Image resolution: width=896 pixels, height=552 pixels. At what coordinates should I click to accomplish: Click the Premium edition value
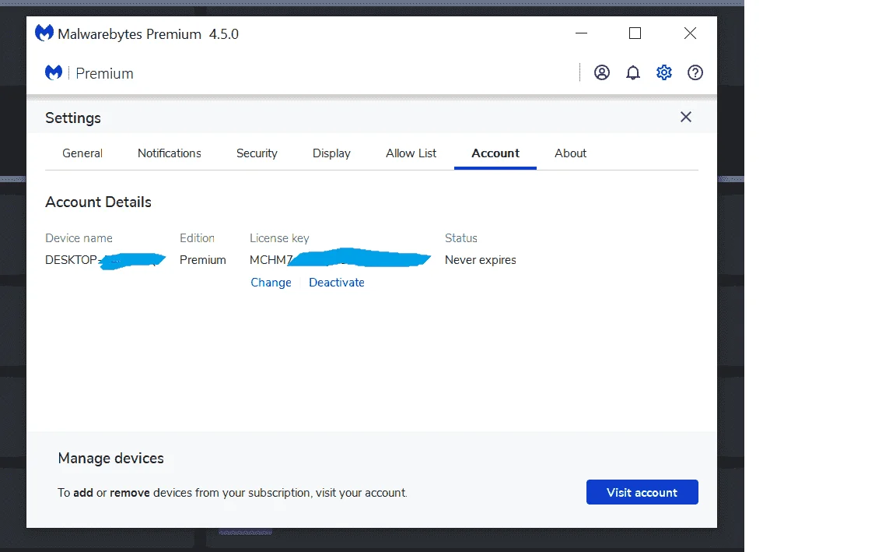click(x=203, y=260)
